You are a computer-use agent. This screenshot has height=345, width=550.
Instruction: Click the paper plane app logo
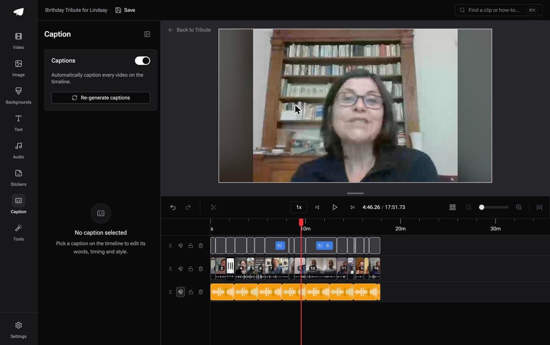19,12
